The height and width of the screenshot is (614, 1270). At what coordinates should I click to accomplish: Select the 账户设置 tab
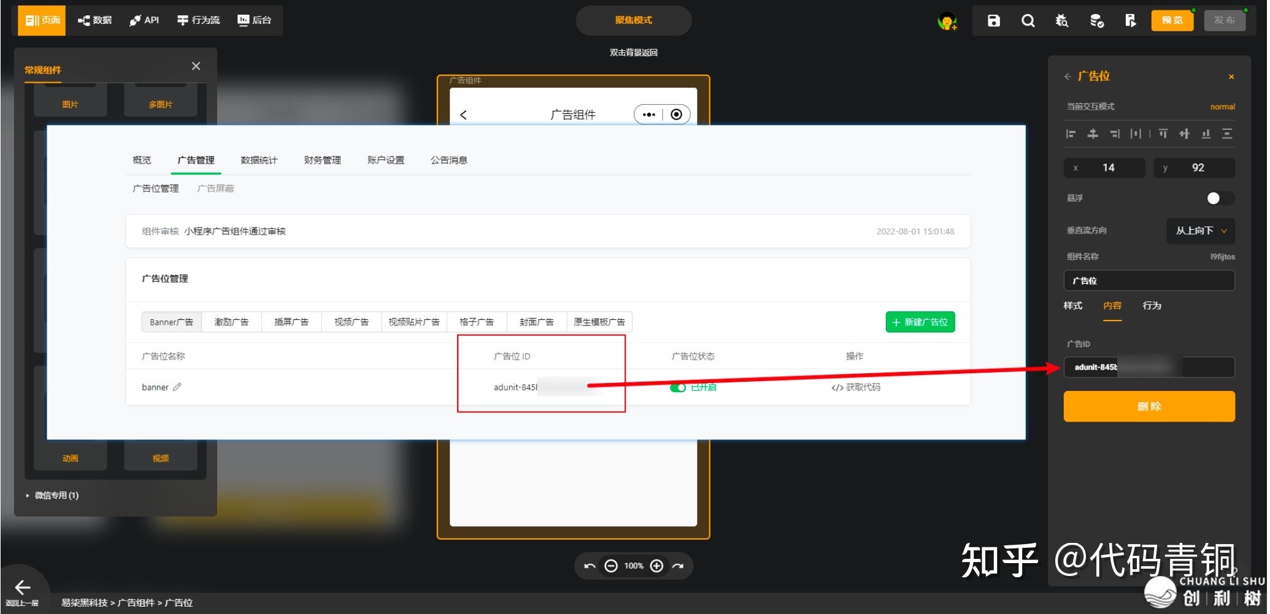pyautogui.click(x=386, y=161)
